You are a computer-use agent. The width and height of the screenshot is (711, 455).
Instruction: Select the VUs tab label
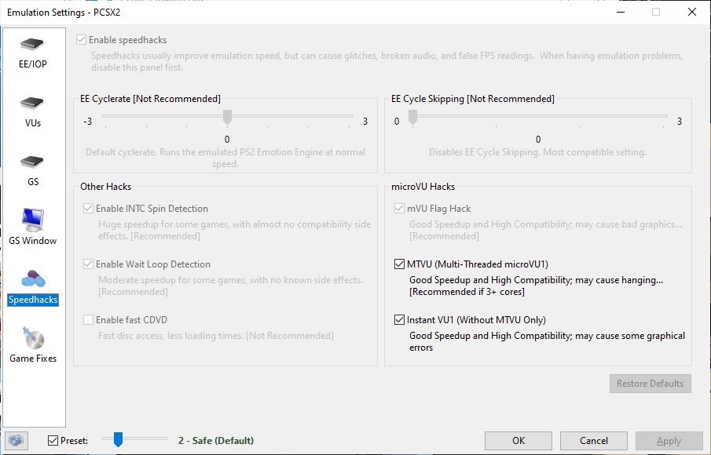[x=33, y=123]
